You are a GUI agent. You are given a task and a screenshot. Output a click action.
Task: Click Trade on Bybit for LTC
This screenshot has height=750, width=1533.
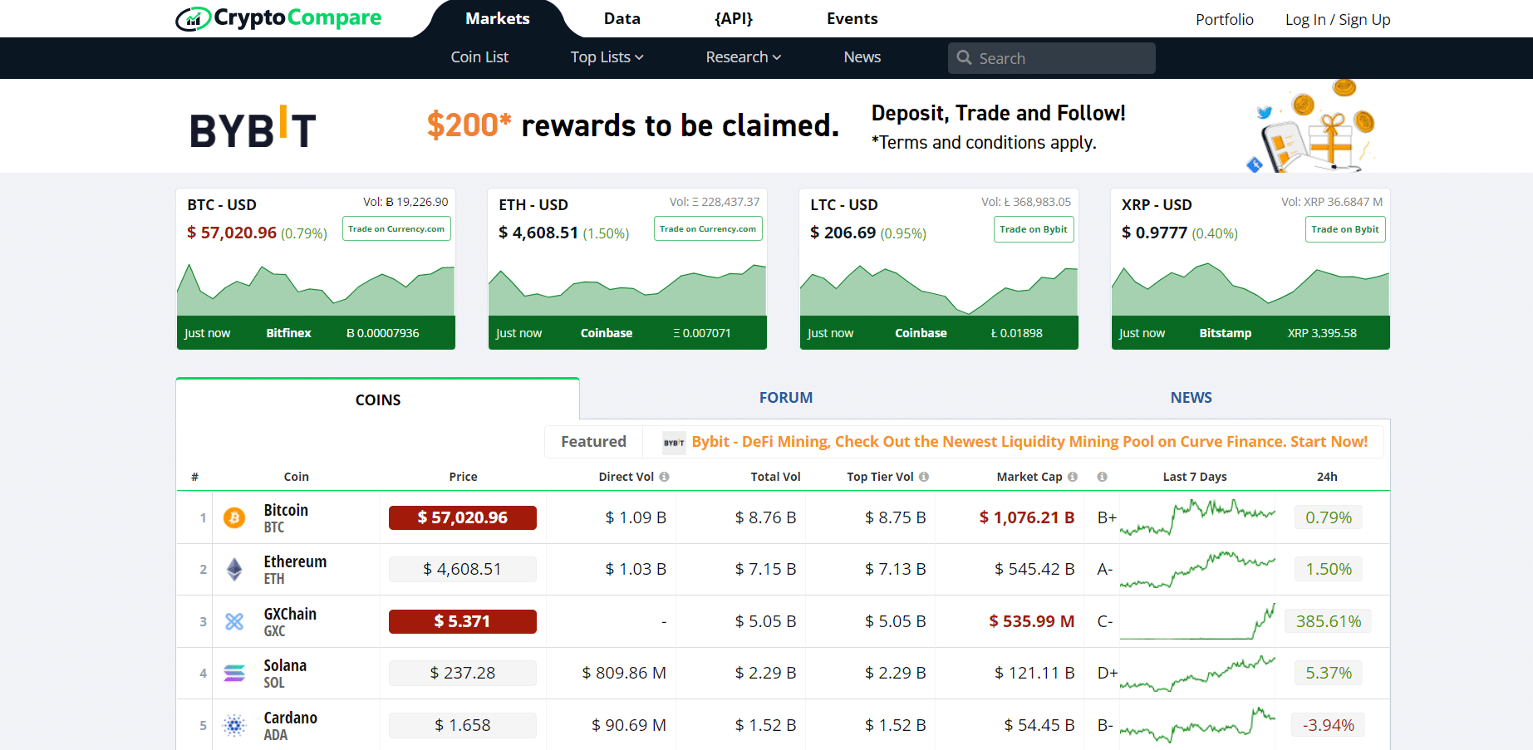click(1034, 229)
